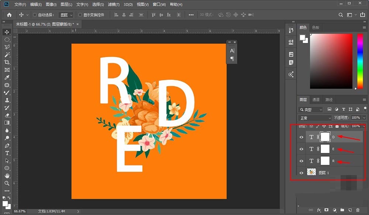This screenshot has width=369, height=215.
Task: Hide the D text layer
Action: point(301,137)
